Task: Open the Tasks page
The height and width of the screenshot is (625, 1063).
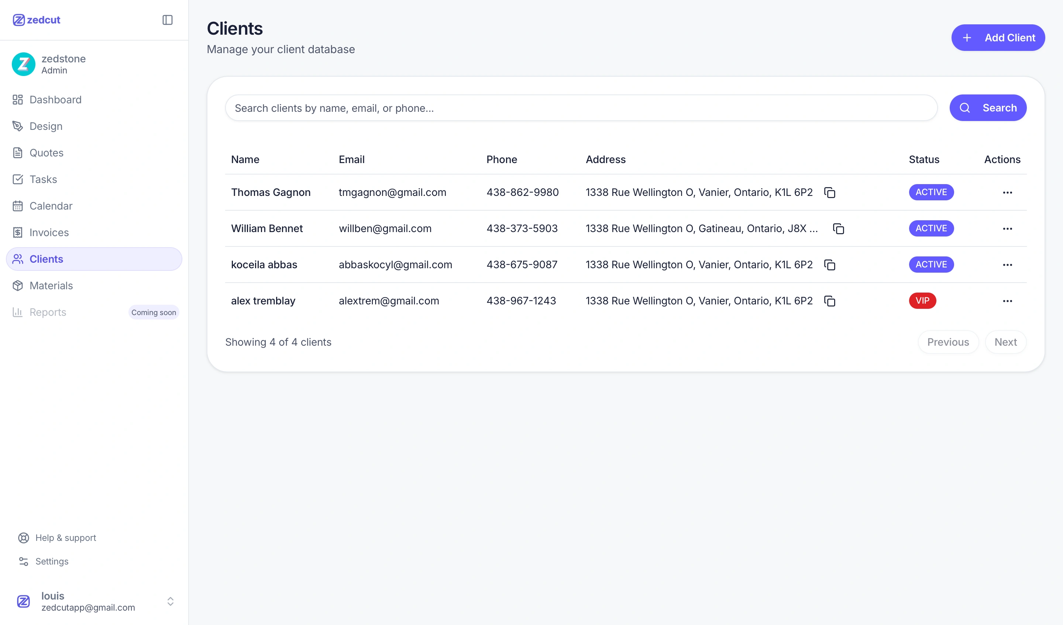Action: pos(94,179)
